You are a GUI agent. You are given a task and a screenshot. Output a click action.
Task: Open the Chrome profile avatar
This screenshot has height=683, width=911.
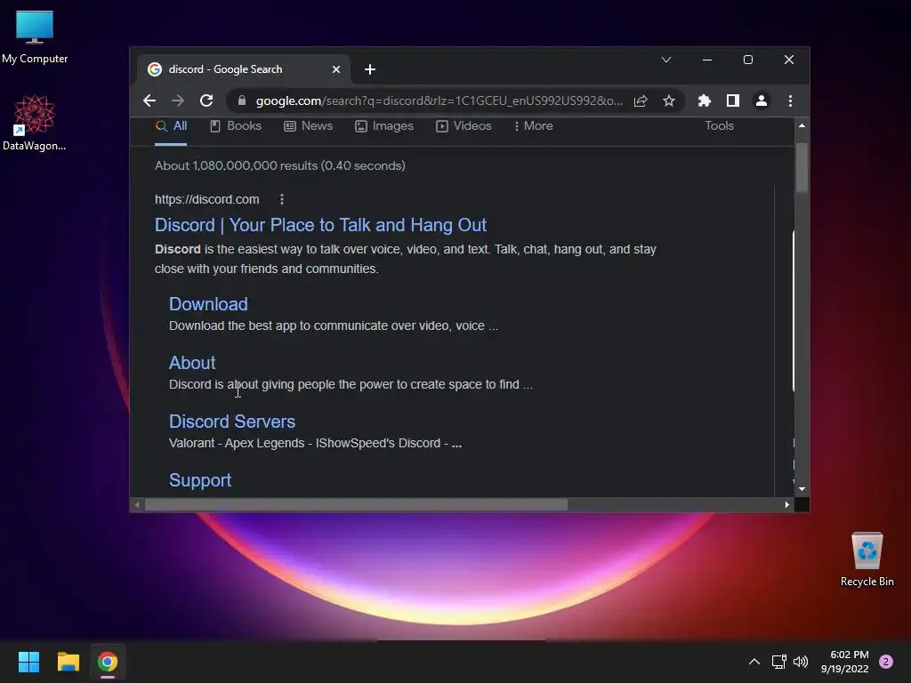coord(762,101)
